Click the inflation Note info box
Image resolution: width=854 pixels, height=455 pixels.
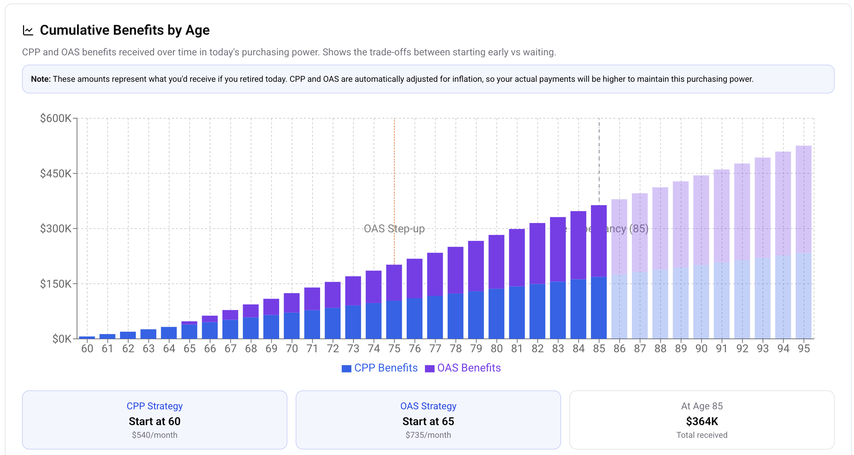[x=428, y=79]
